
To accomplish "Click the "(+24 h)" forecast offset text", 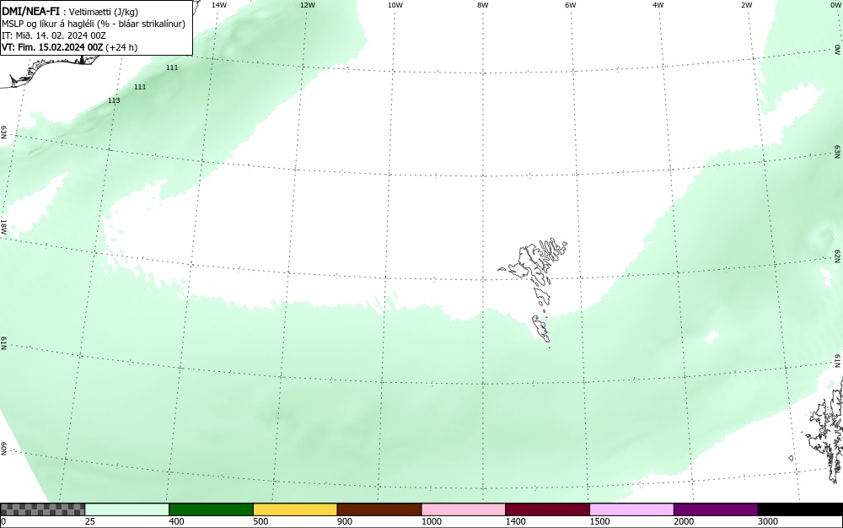I will pos(121,47).
